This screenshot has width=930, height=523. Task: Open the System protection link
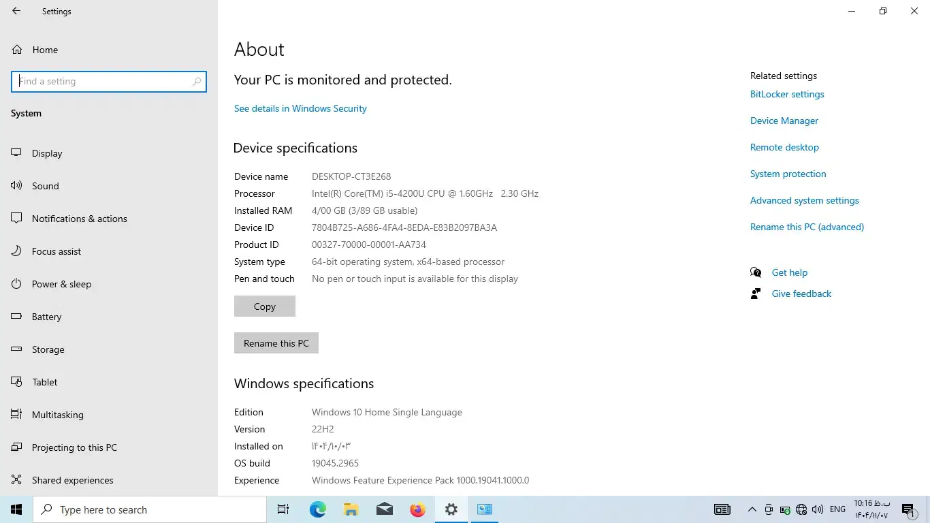tap(788, 174)
